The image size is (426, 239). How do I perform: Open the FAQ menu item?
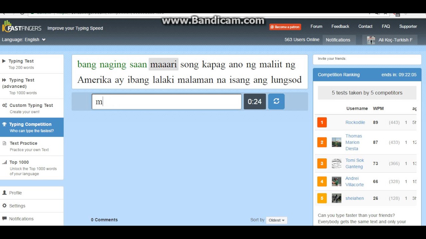[386, 27]
